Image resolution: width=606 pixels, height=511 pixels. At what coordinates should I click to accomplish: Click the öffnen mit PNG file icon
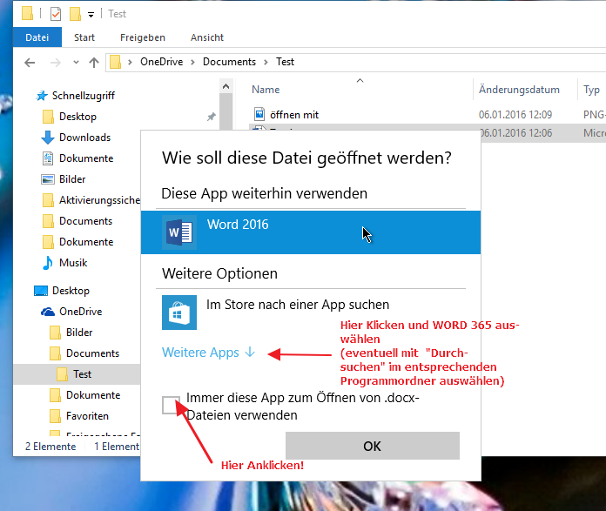point(259,114)
